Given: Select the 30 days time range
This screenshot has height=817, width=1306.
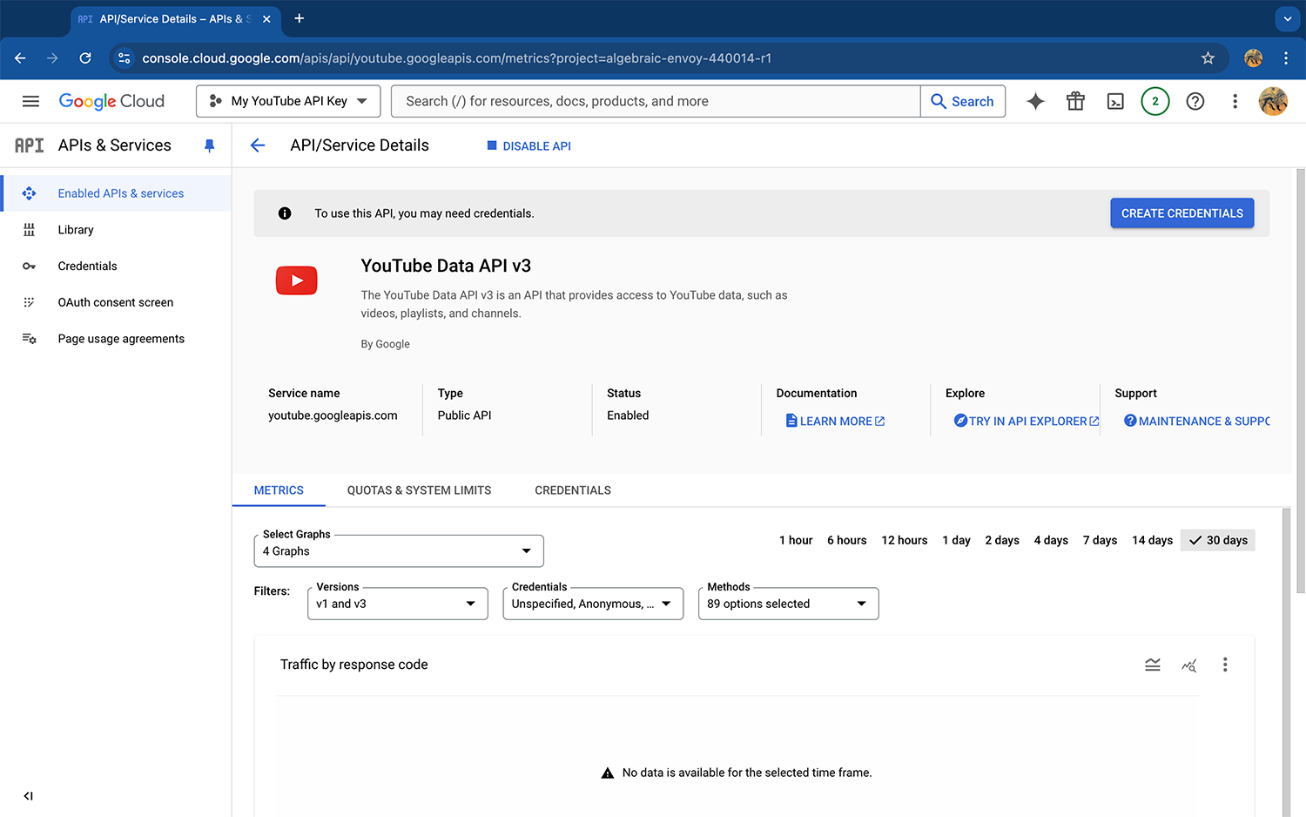Looking at the screenshot, I should pos(1218,540).
